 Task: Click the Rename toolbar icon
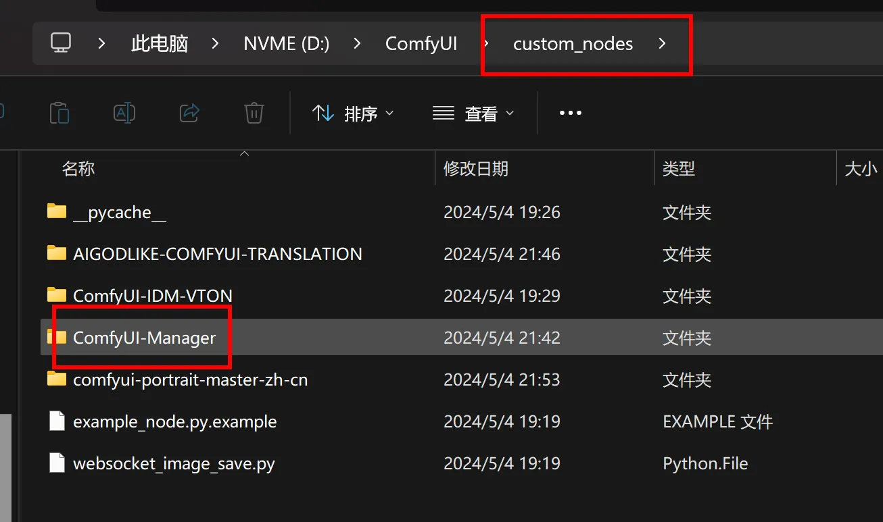pos(124,113)
